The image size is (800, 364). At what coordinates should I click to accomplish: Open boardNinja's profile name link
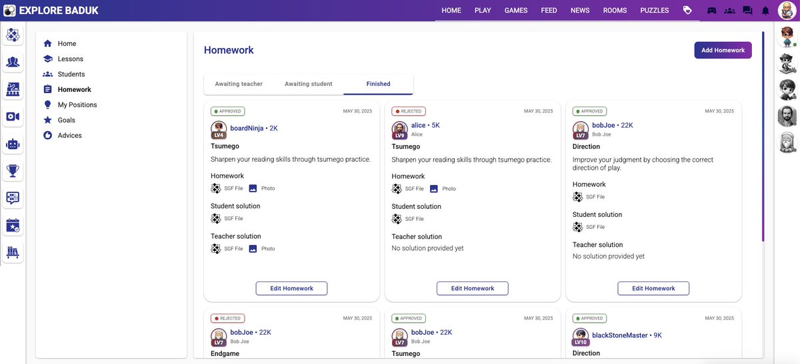[247, 128]
